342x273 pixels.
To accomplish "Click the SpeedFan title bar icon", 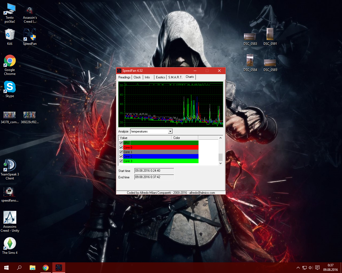I will pyautogui.click(x=119, y=71).
